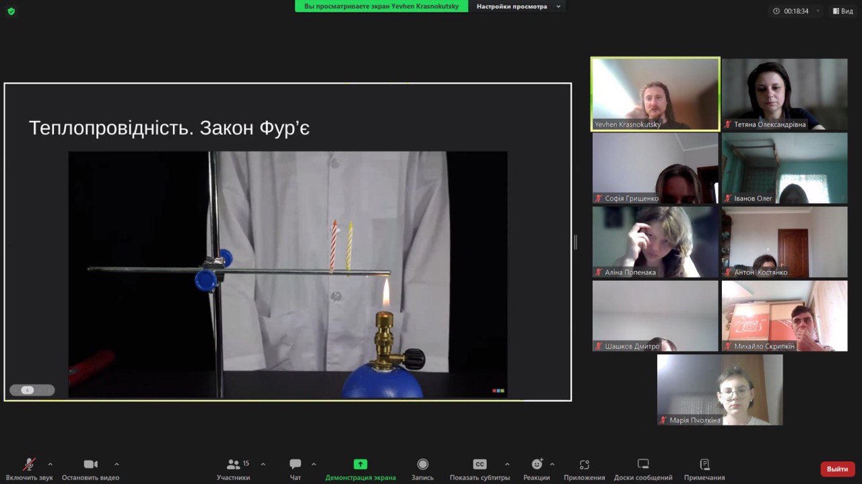The height and width of the screenshot is (484, 862).
Task: Click muted mic icon beside Антон Костянко
Action: 728,272
